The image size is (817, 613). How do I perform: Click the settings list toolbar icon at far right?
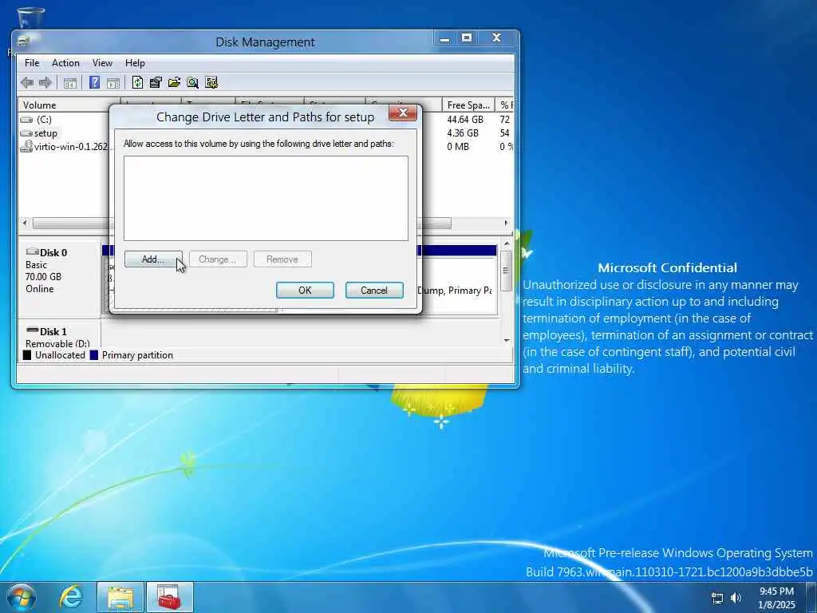pos(211,82)
